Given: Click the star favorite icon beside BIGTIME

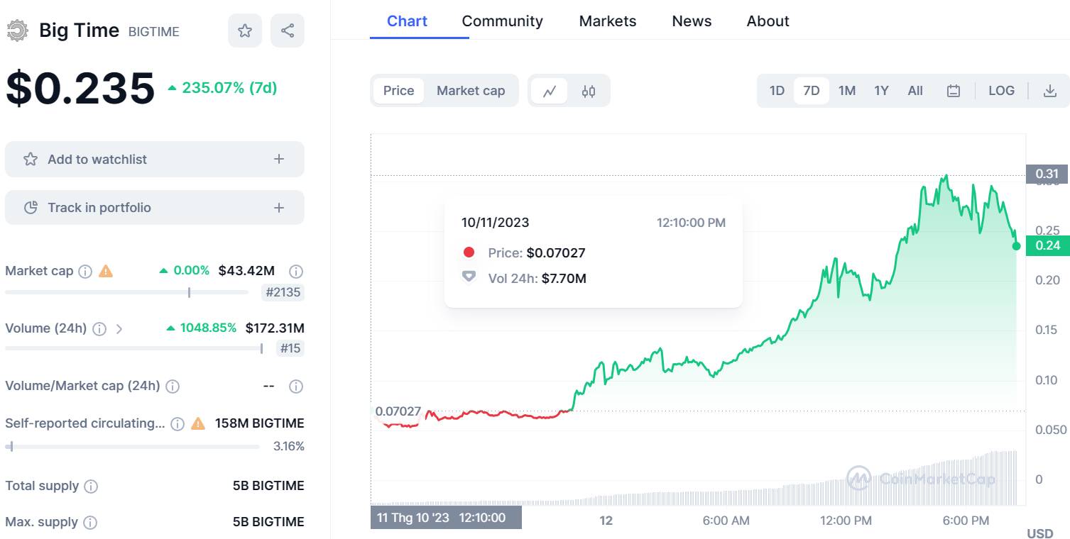Looking at the screenshot, I should [x=245, y=30].
